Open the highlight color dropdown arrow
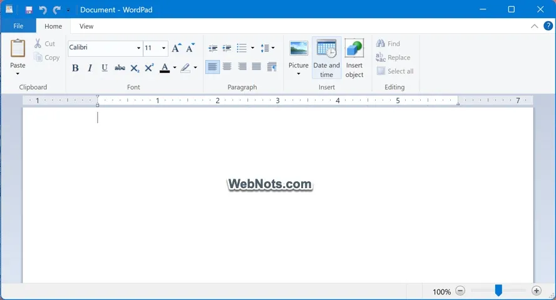The image size is (556, 300). tap(195, 67)
